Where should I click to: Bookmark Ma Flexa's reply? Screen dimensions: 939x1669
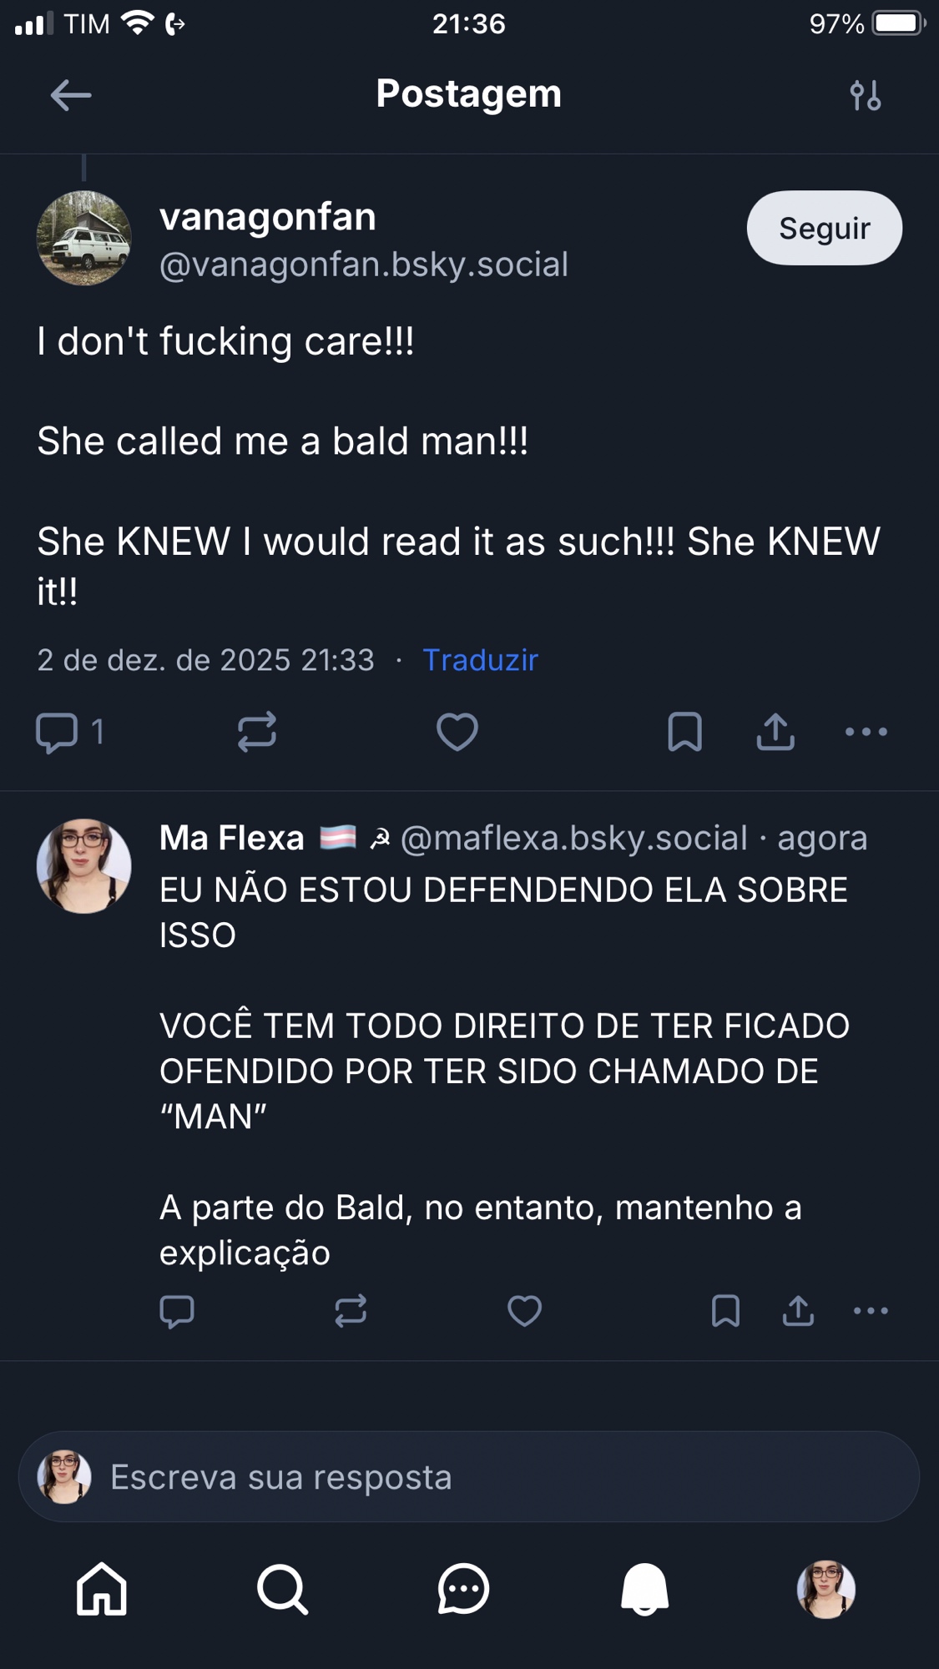tap(725, 1311)
